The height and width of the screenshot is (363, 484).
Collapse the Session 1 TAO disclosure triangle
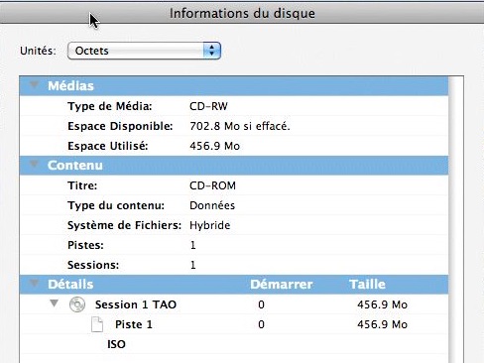point(54,303)
